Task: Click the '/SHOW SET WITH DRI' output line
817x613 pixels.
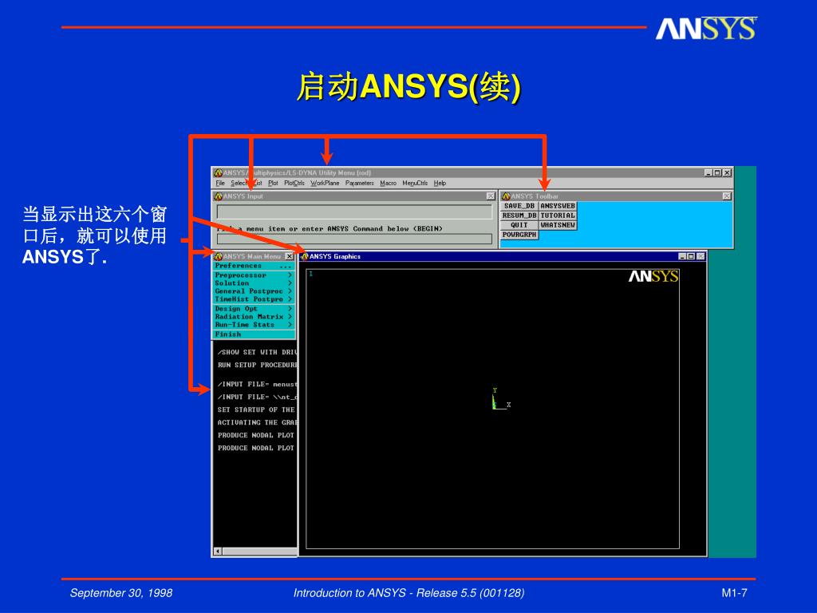Action: coord(258,352)
